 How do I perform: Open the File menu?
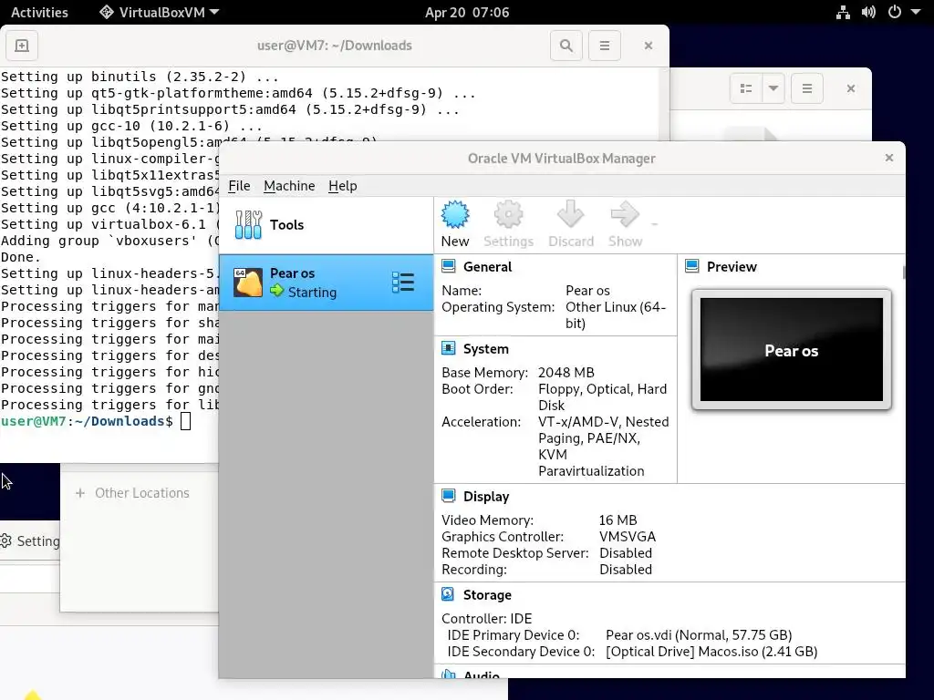pos(239,186)
